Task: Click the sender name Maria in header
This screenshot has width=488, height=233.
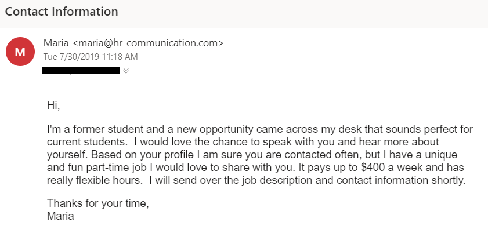Action: 56,43
